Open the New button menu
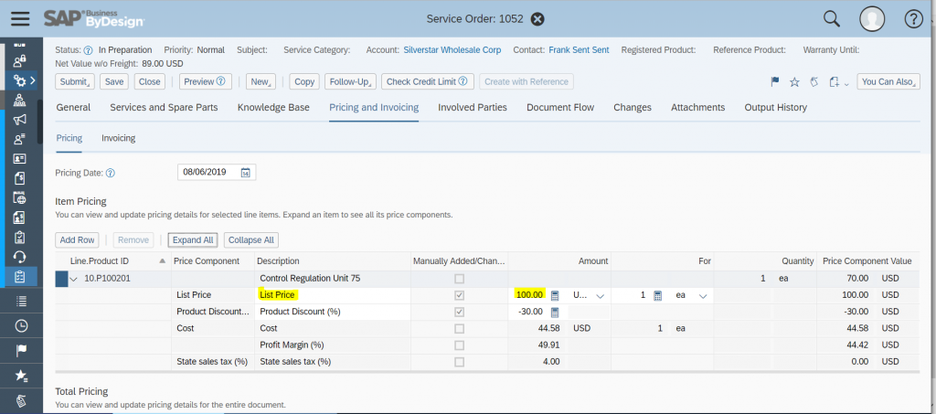 261,81
